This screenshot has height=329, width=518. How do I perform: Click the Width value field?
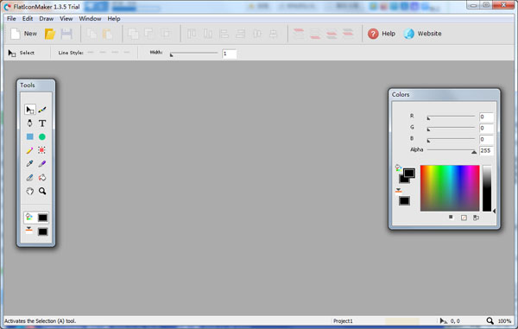click(x=230, y=54)
